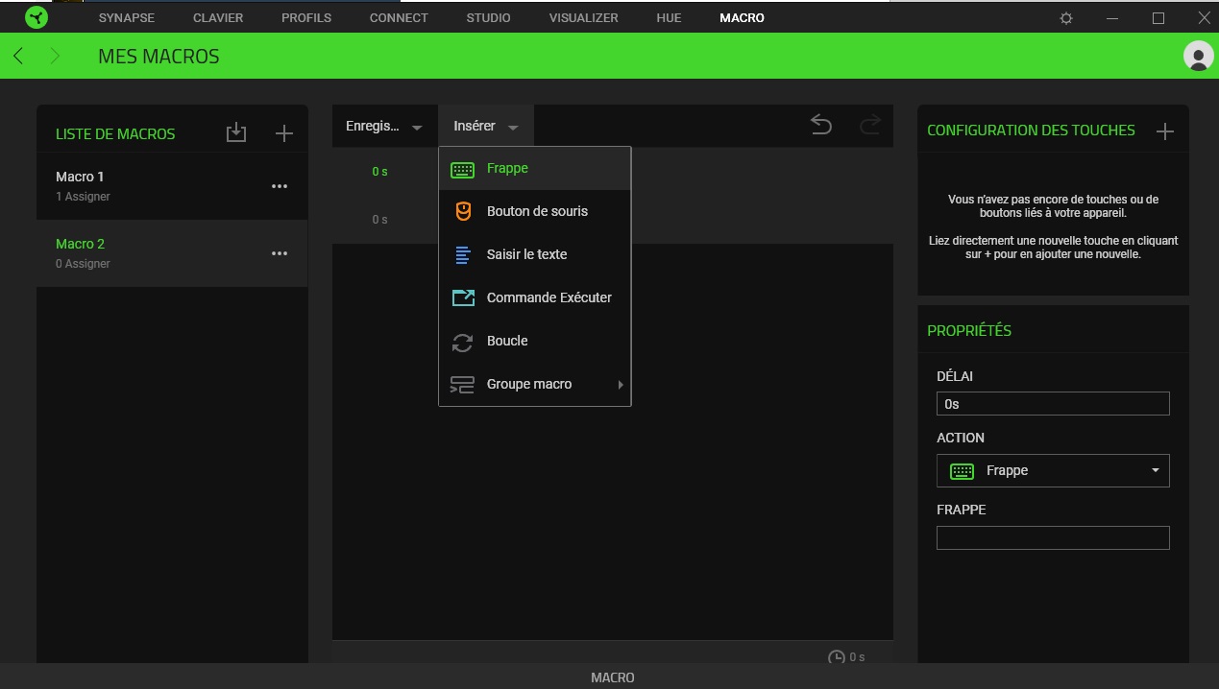Screen dimensions: 1219x689
Task: Switch to the Studio tab
Action: (488, 18)
